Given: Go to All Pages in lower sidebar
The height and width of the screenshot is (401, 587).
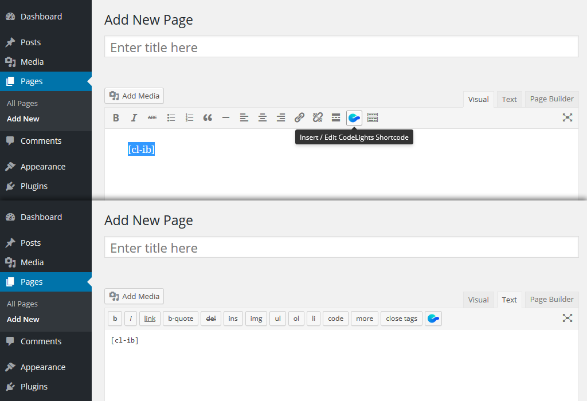Looking at the screenshot, I should (x=22, y=304).
